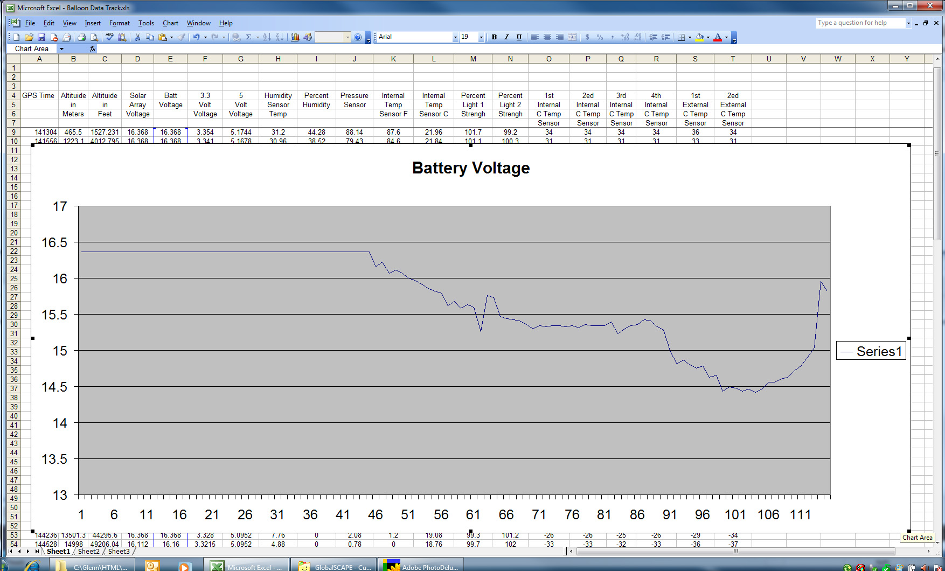Click the Cut scissors icon
The image size is (945, 571).
tap(137, 37)
